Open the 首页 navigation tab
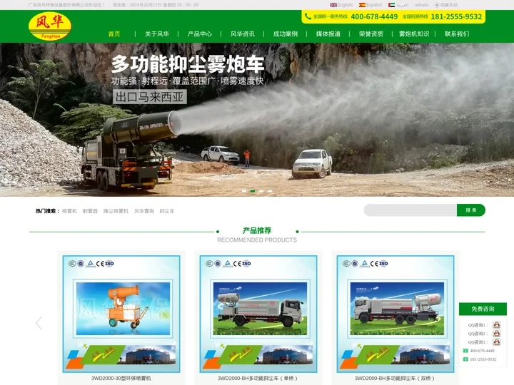The image size is (514, 385). 114,34
